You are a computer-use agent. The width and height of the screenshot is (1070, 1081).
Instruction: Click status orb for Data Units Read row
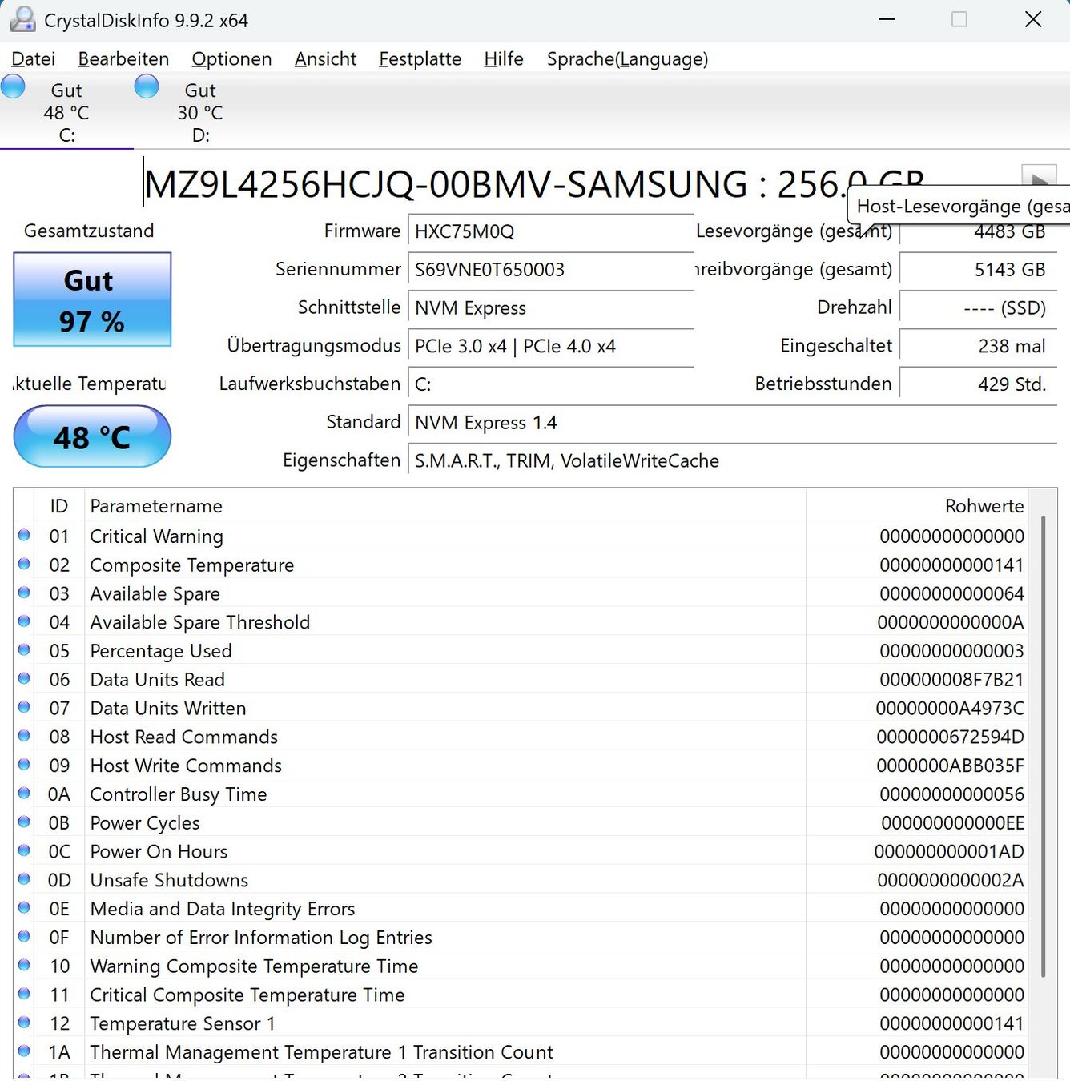coord(24,678)
